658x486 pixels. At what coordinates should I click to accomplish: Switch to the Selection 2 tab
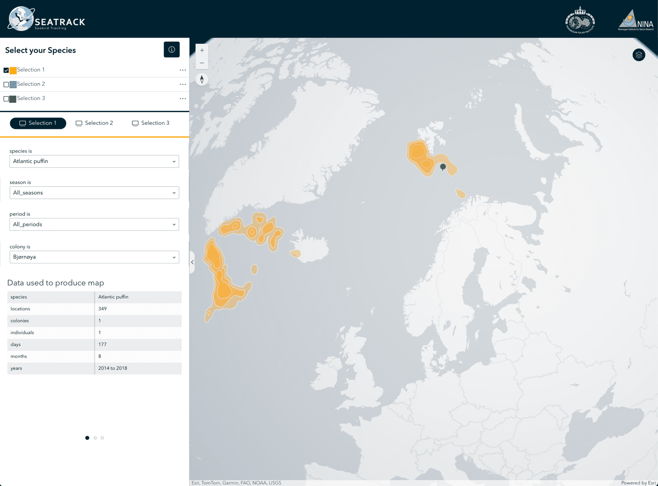tap(94, 123)
